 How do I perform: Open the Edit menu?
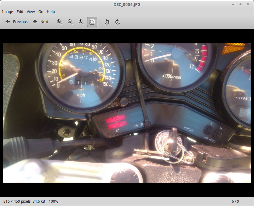(x=20, y=12)
